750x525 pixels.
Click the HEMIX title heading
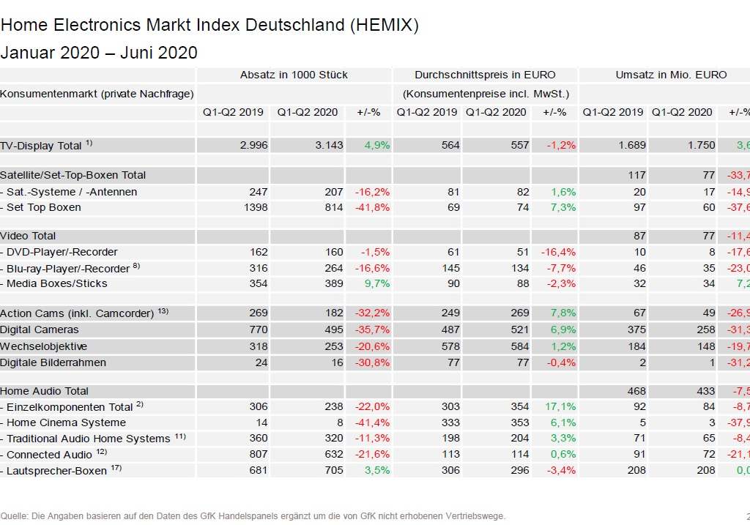tap(209, 25)
